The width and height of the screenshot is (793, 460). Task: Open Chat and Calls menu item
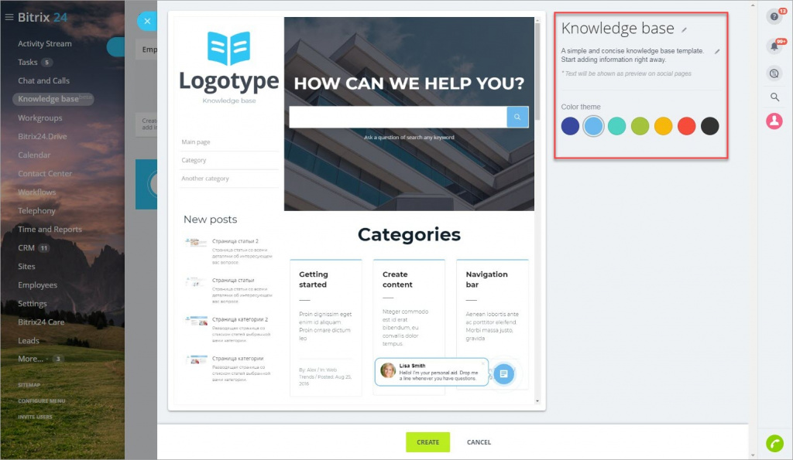pyautogui.click(x=43, y=81)
